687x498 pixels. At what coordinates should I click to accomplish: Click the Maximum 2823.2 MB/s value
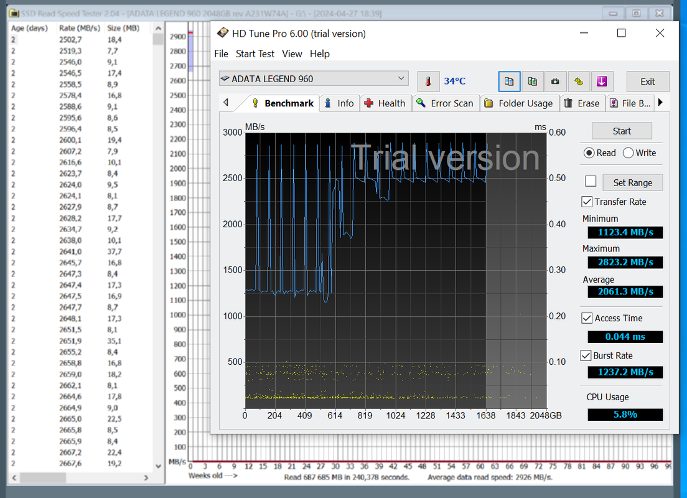[625, 262]
